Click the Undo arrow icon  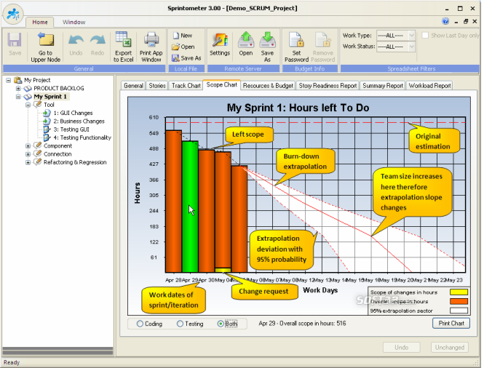[76, 41]
